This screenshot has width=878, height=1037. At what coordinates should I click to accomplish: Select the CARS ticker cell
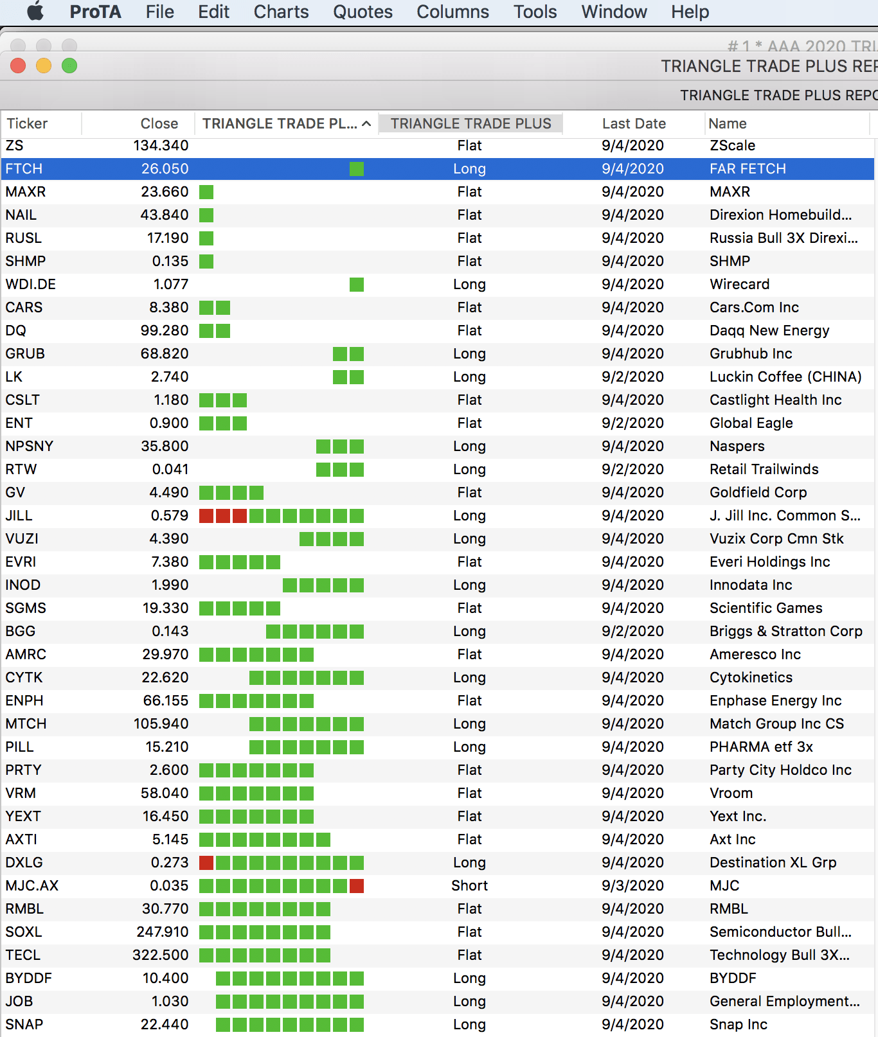click(24, 308)
